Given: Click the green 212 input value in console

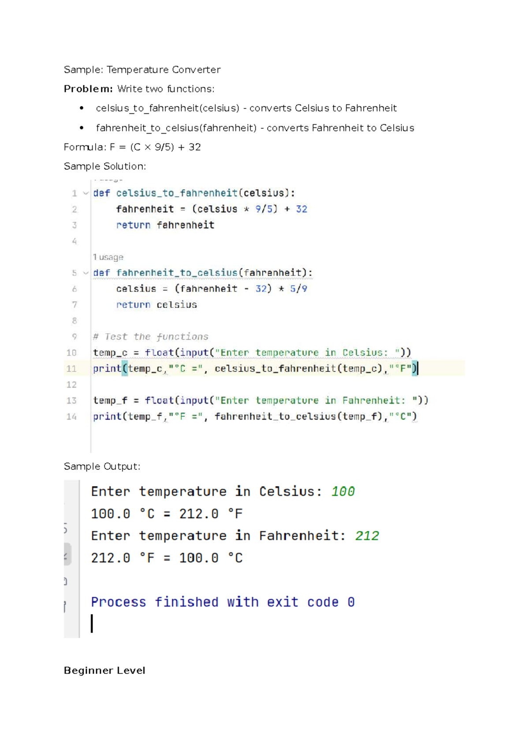Looking at the screenshot, I should pyautogui.click(x=367, y=535).
